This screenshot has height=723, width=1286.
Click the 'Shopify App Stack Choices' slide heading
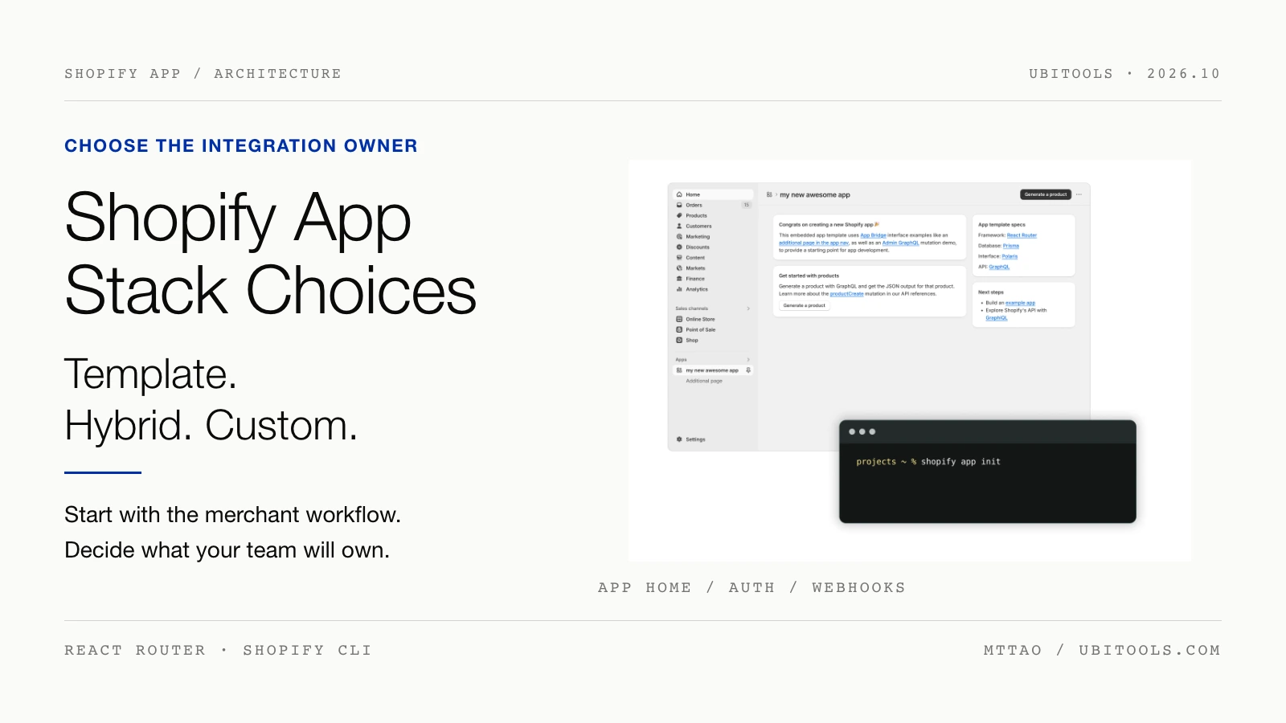point(271,253)
